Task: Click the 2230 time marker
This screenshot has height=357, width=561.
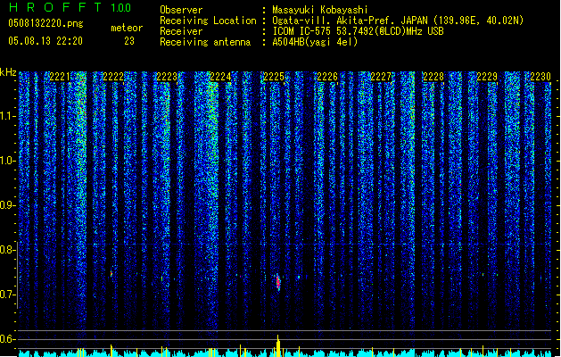Action: [540, 77]
